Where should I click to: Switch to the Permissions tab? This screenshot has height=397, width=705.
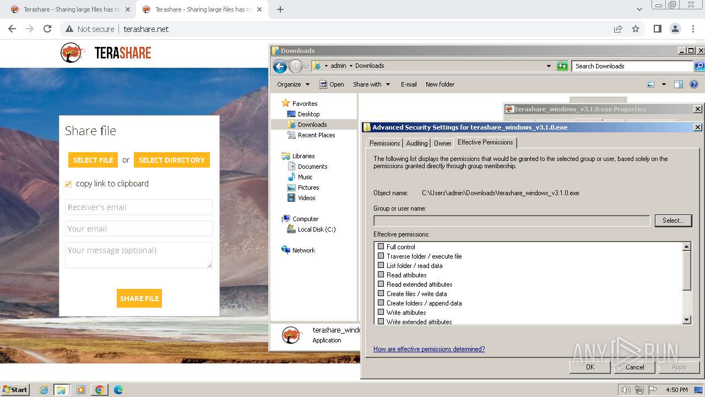(384, 143)
